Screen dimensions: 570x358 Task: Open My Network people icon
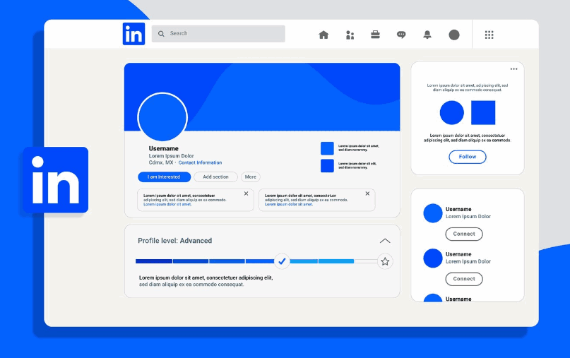350,35
